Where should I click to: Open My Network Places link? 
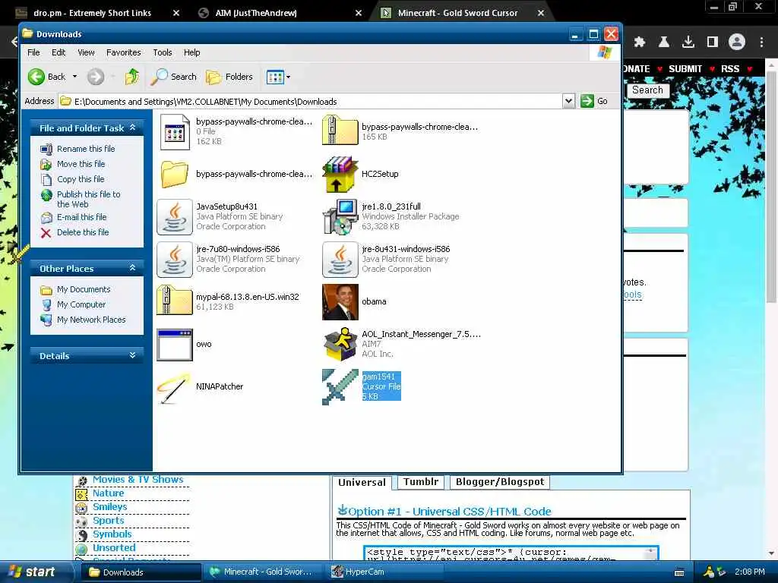91,320
